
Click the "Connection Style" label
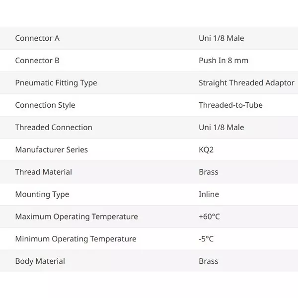point(45,105)
